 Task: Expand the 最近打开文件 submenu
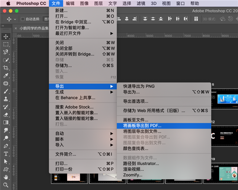point(83,33)
